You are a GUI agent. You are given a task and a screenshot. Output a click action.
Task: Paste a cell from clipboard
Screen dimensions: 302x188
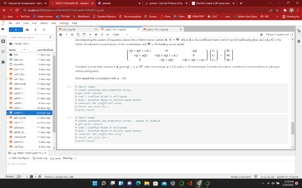coord(84,34)
